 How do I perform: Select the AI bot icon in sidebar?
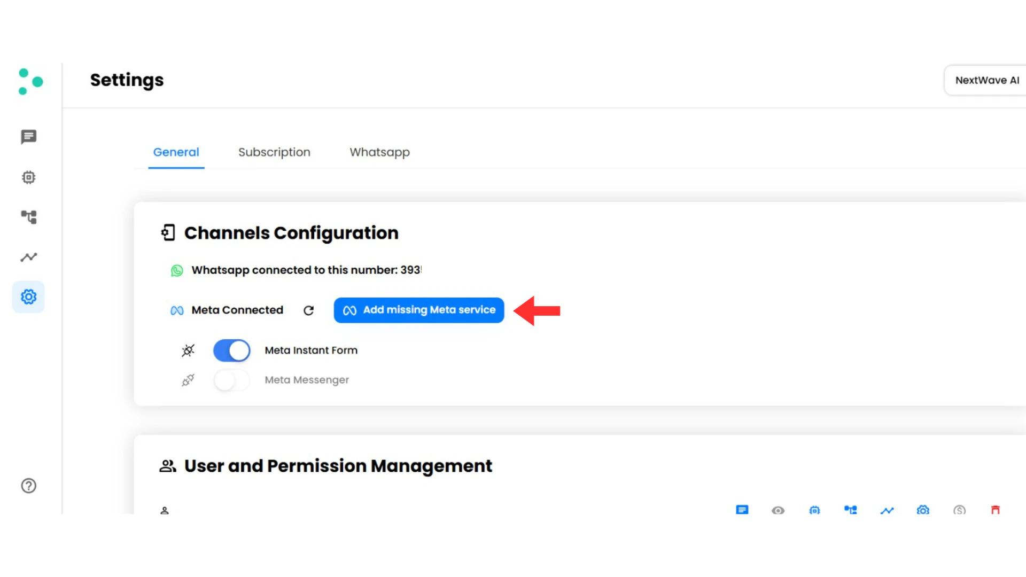pyautogui.click(x=28, y=177)
